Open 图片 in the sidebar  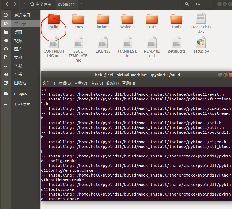point(18,49)
